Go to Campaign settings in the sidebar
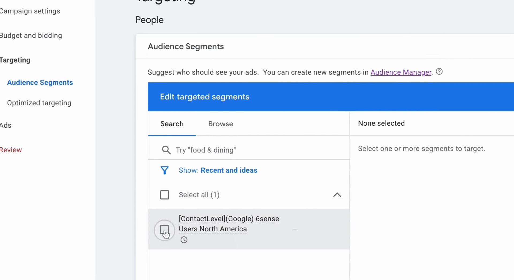 [x=30, y=11]
